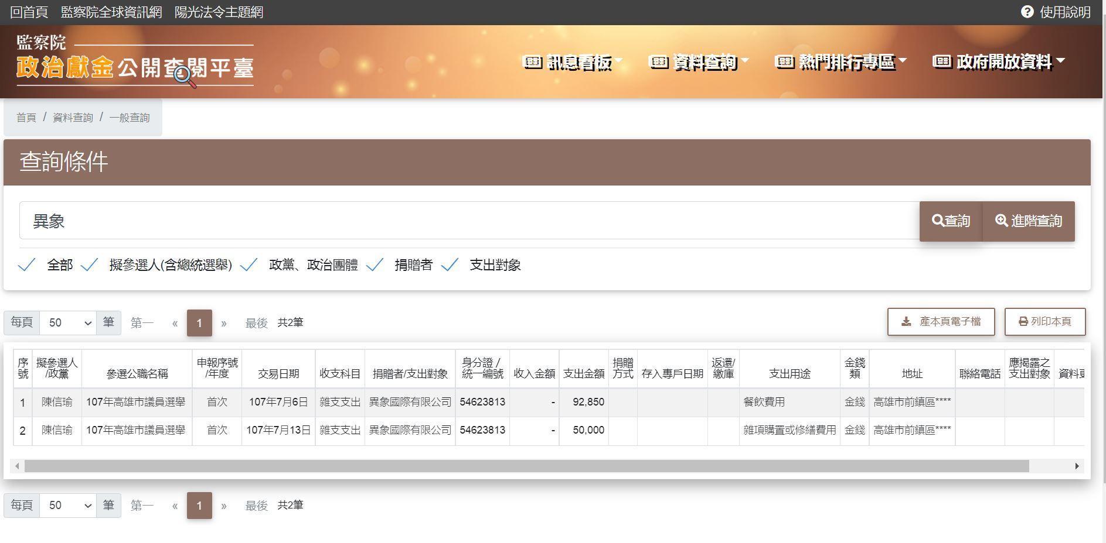Expand the 政府開放資料 dropdown menu
The width and height of the screenshot is (1106, 543).
(x=1060, y=60)
